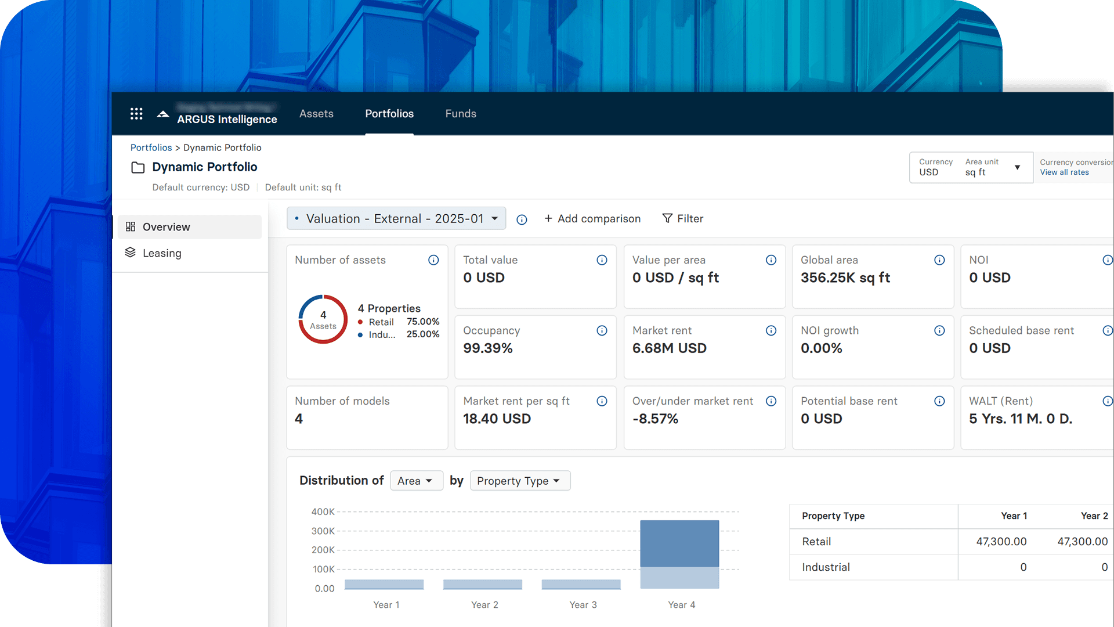Click the info icon next to the valuation selector
Screen dimensions: 1114x627
coord(522,219)
